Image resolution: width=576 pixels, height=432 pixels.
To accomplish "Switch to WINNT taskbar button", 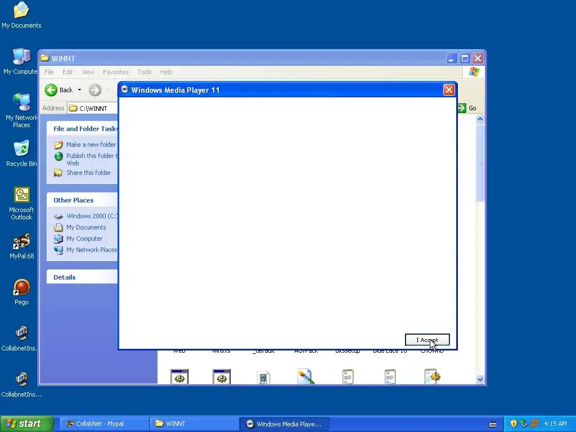I will click(194, 424).
